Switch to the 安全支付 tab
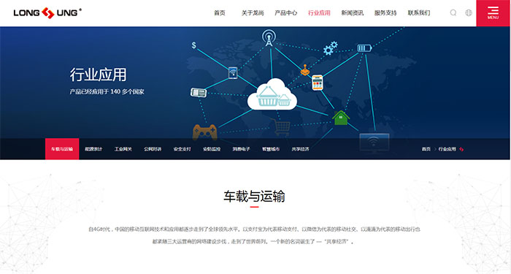 (x=182, y=149)
